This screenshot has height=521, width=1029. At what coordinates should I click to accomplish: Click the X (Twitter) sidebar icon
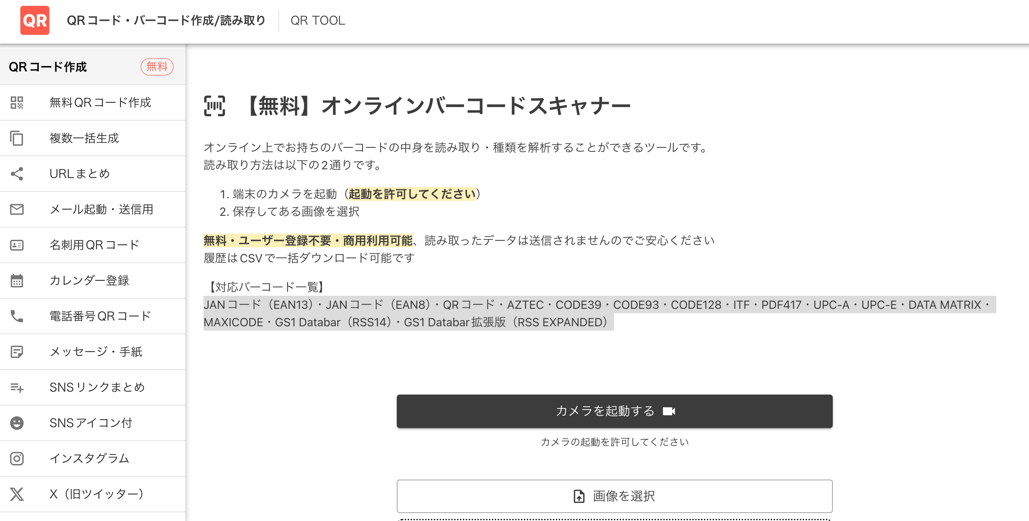(x=17, y=494)
